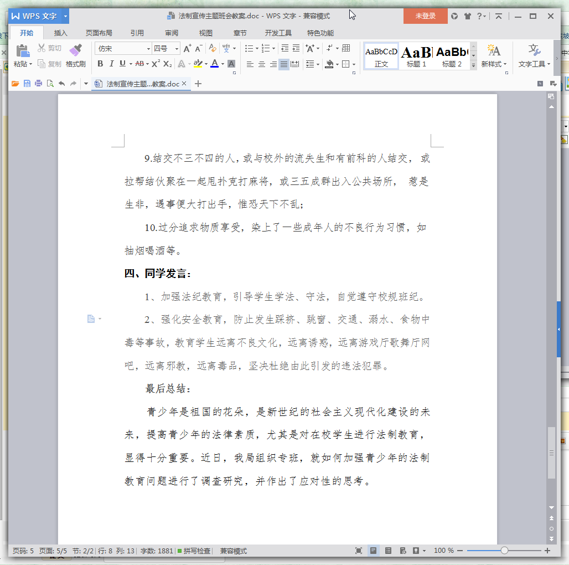Image resolution: width=569 pixels, height=565 pixels.
Task: Switch to the 插入 (Insert) tab
Action: [x=60, y=33]
